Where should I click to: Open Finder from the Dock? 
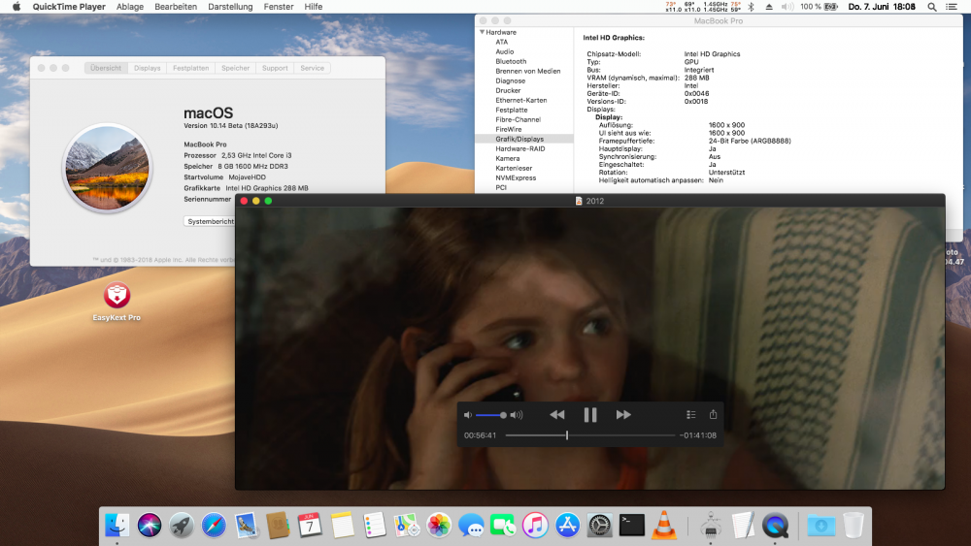117,526
